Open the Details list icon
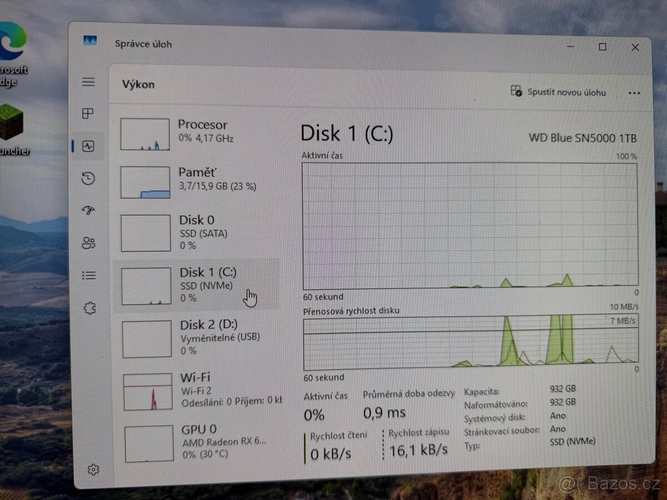 click(x=88, y=275)
